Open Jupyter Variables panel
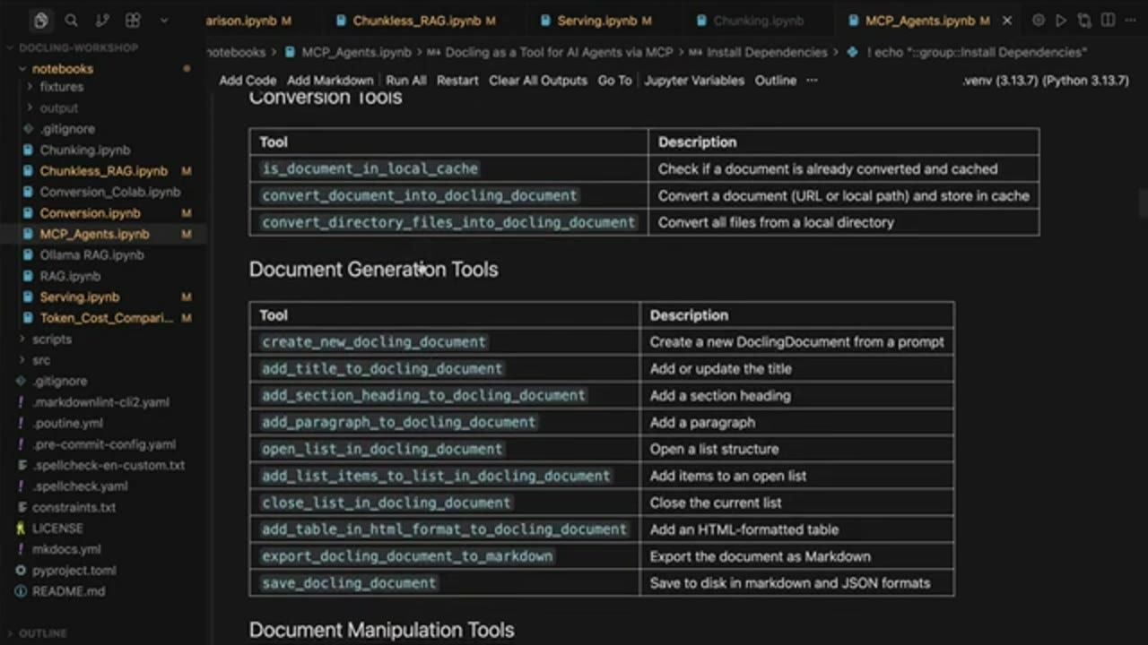 coord(694,80)
